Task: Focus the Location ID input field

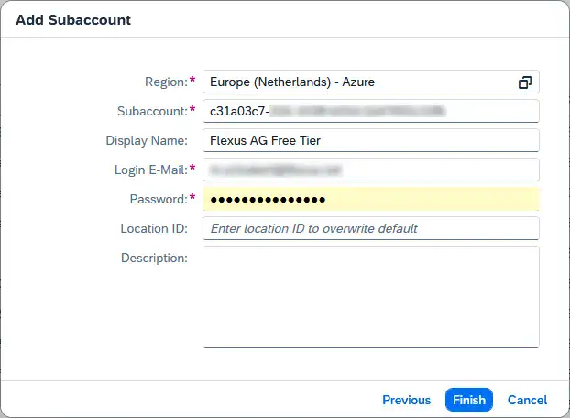Action: pos(370,228)
